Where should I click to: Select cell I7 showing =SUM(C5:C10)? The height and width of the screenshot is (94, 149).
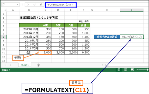click(132, 37)
